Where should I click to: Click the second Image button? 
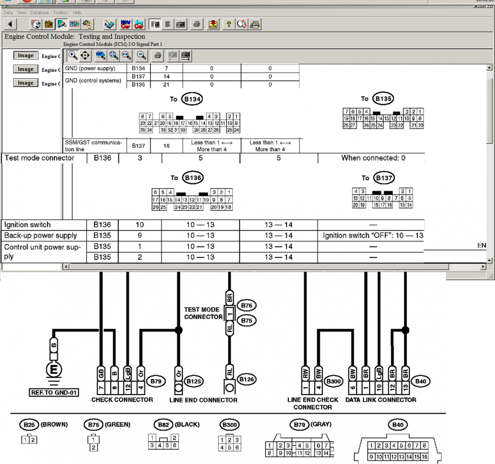[x=26, y=69]
